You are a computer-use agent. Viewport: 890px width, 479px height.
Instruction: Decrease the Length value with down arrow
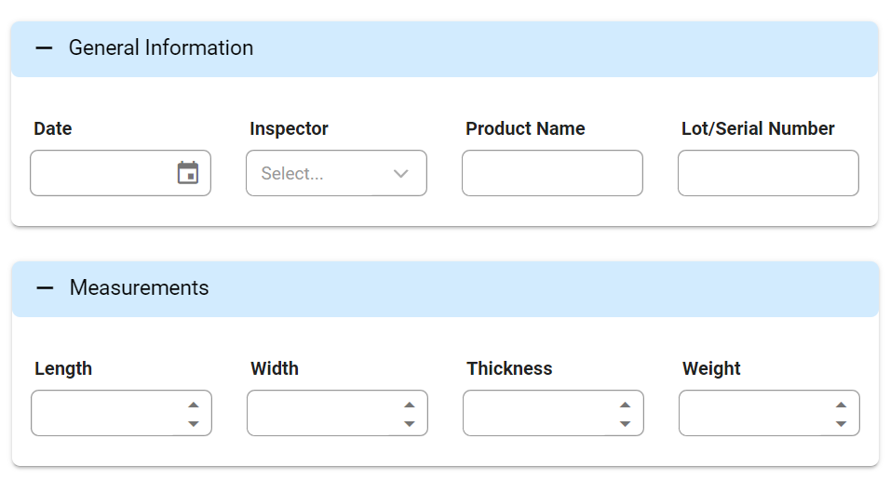point(193,423)
